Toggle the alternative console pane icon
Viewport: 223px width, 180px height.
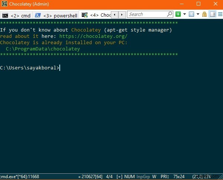213,14
